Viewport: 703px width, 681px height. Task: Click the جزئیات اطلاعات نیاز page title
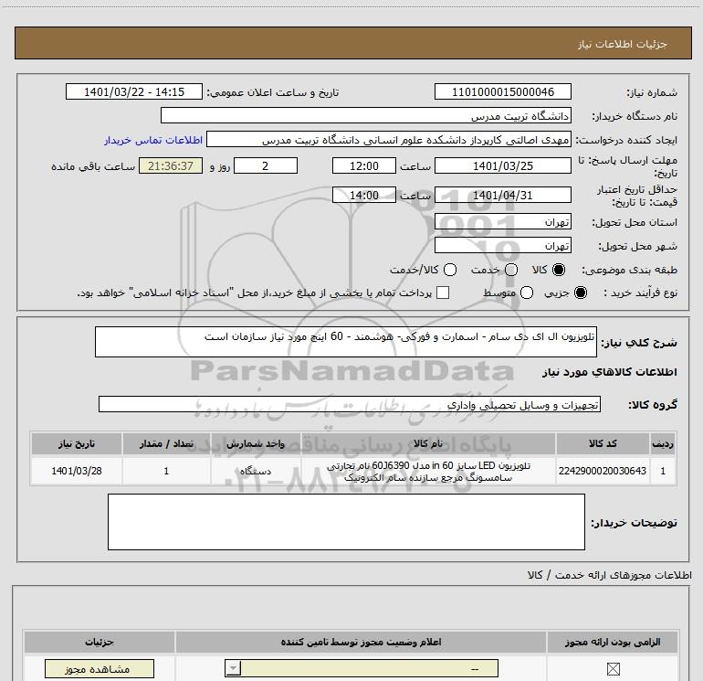623,44
